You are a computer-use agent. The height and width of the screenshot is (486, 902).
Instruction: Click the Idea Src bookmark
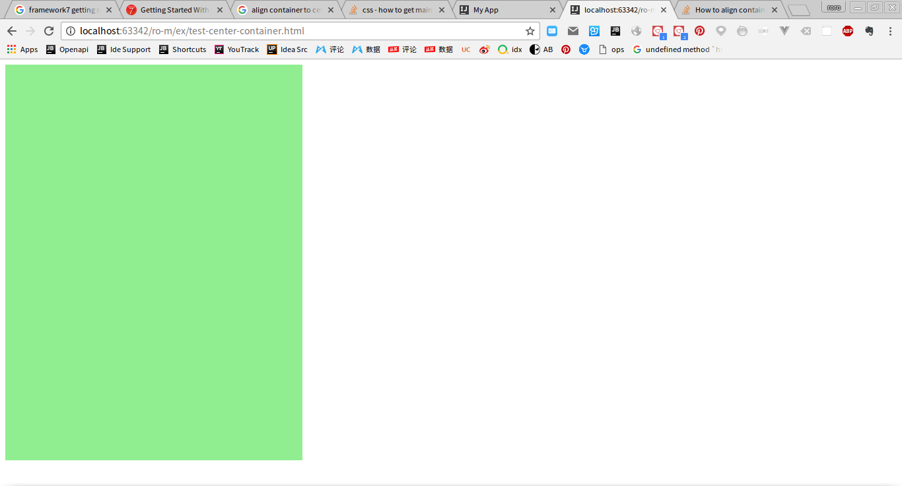tap(287, 49)
